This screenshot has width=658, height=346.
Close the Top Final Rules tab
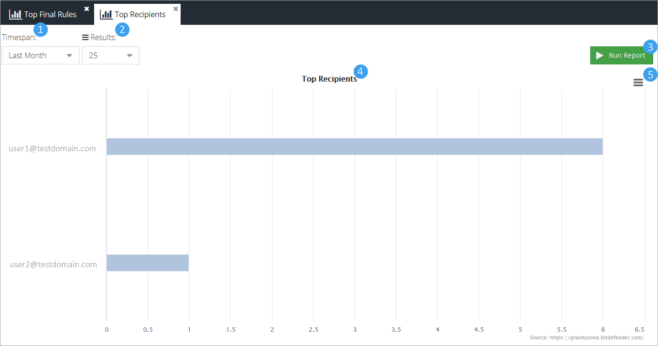point(86,9)
